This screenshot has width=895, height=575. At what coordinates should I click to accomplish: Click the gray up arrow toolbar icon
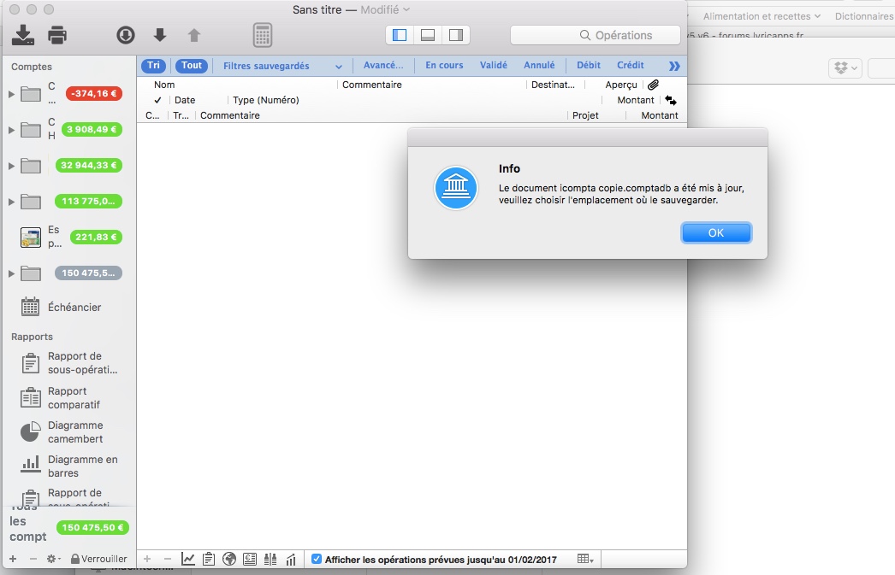point(194,35)
